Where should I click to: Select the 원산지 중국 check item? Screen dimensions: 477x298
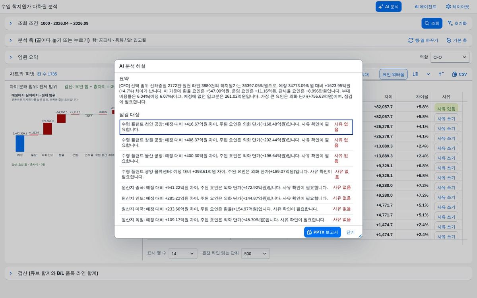[x=236, y=188]
